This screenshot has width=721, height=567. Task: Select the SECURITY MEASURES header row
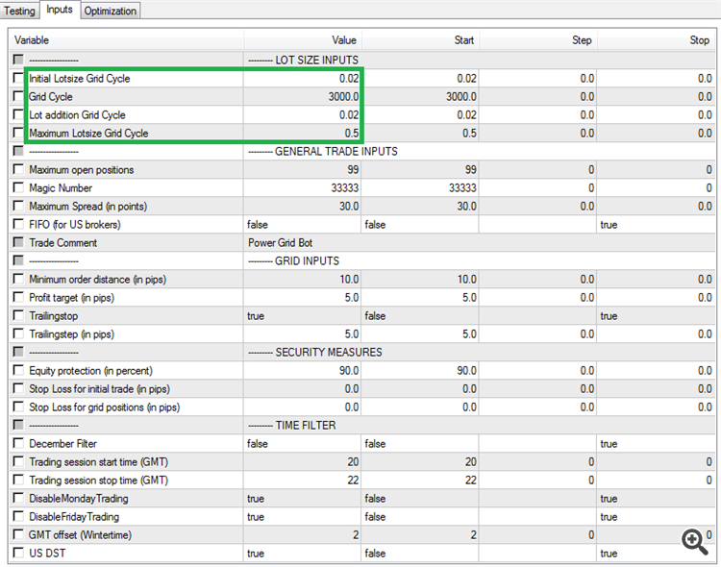tap(362, 352)
